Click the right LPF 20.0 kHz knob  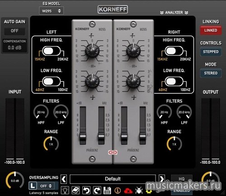pyautogui.click(x=184, y=112)
